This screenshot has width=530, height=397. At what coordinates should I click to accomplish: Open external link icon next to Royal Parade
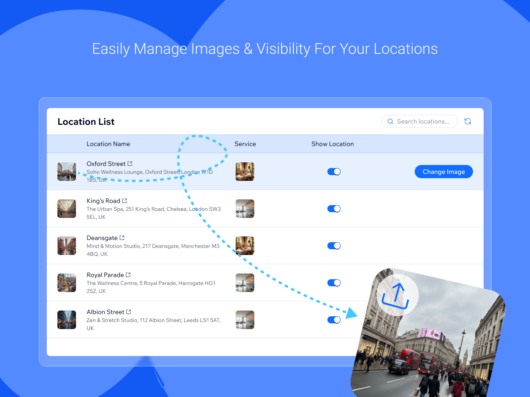click(128, 275)
